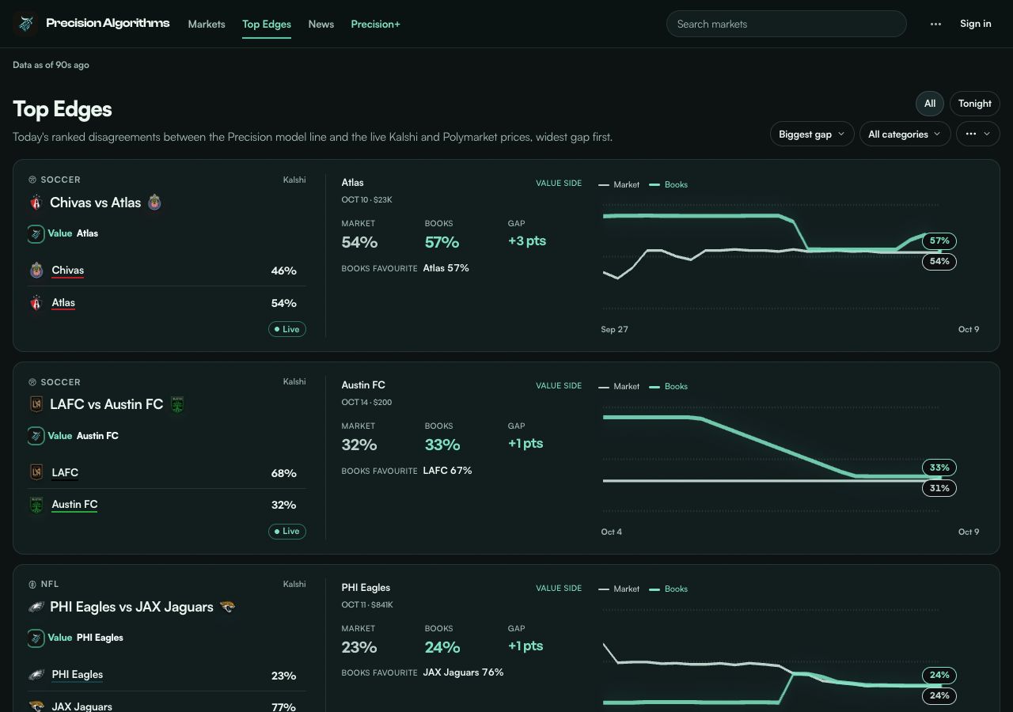Click the Precision Algorithms logo icon
1013x712 pixels.
point(25,24)
